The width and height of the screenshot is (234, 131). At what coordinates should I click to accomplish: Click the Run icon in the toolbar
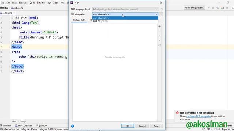(208, 8)
